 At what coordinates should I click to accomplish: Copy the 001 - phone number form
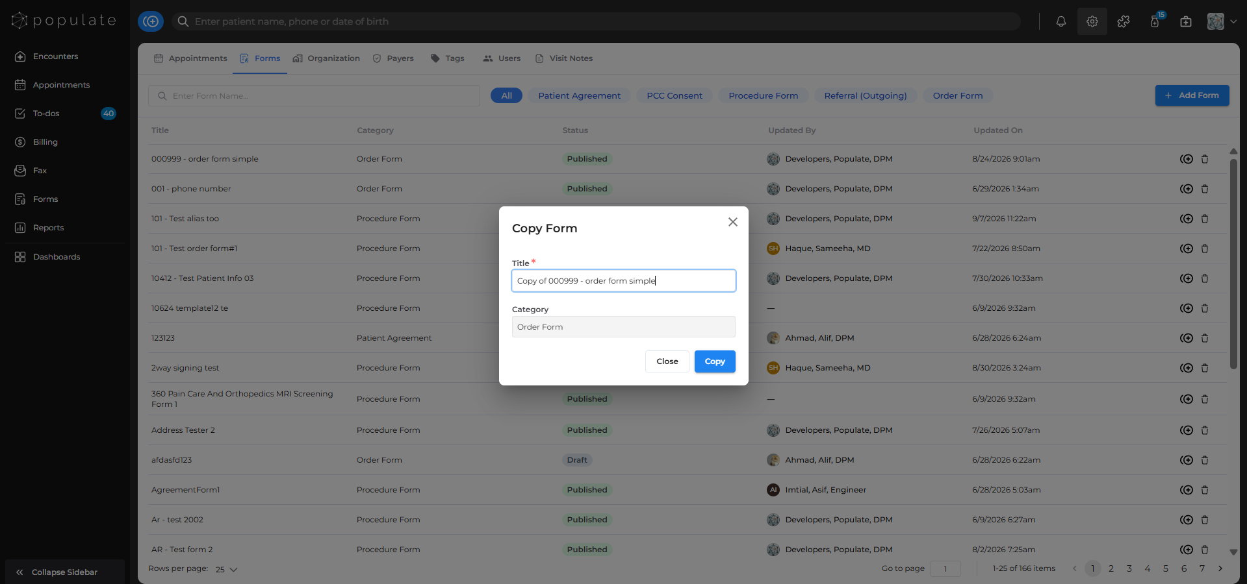tap(1187, 189)
